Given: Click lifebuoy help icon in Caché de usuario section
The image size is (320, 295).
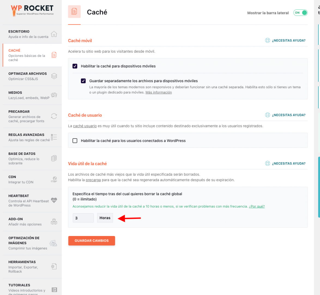Looking at the screenshot, I should pyautogui.click(x=267, y=115).
